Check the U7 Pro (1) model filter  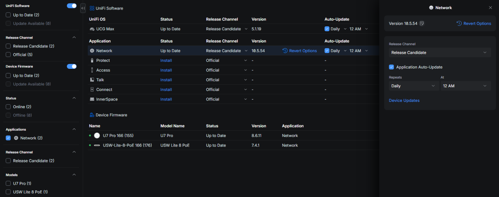[8, 183]
